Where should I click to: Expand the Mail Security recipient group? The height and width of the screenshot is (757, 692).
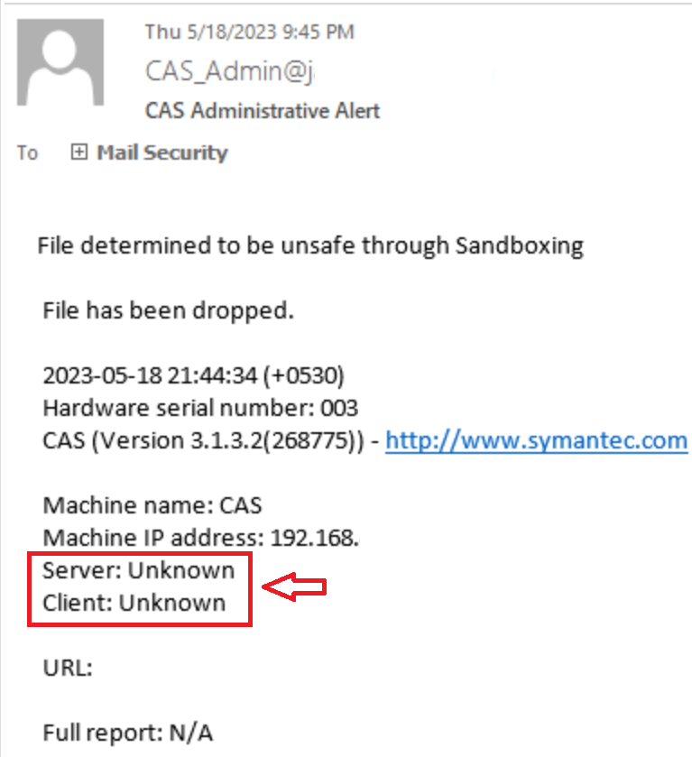click(x=78, y=152)
